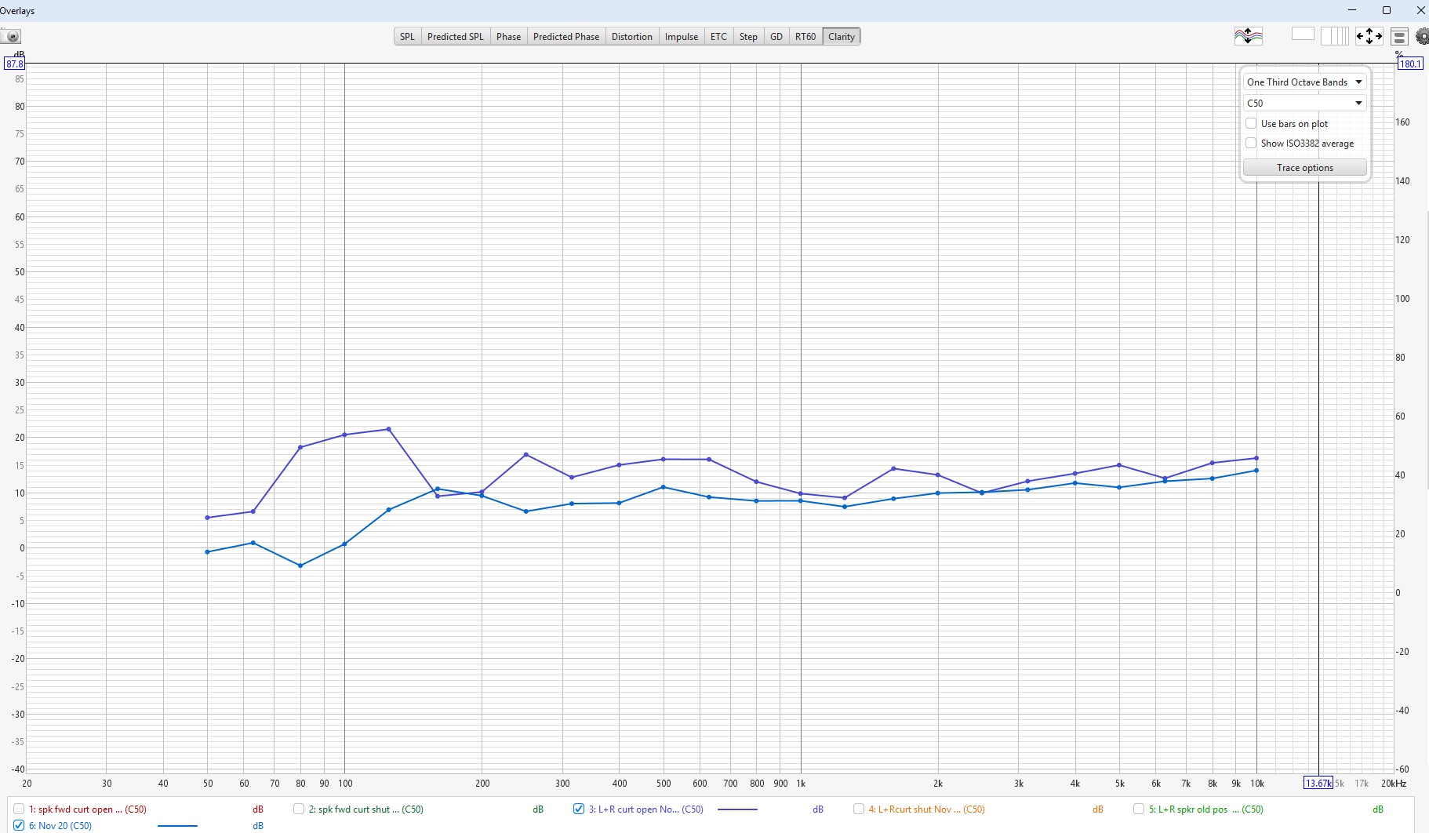
Task: Maximize the Overlays window
Action: (1386, 10)
